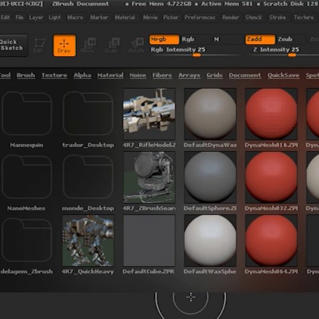The image size is (319, 319).
Task: Click the Rgb Intensity slider
Action: (196, 52)
